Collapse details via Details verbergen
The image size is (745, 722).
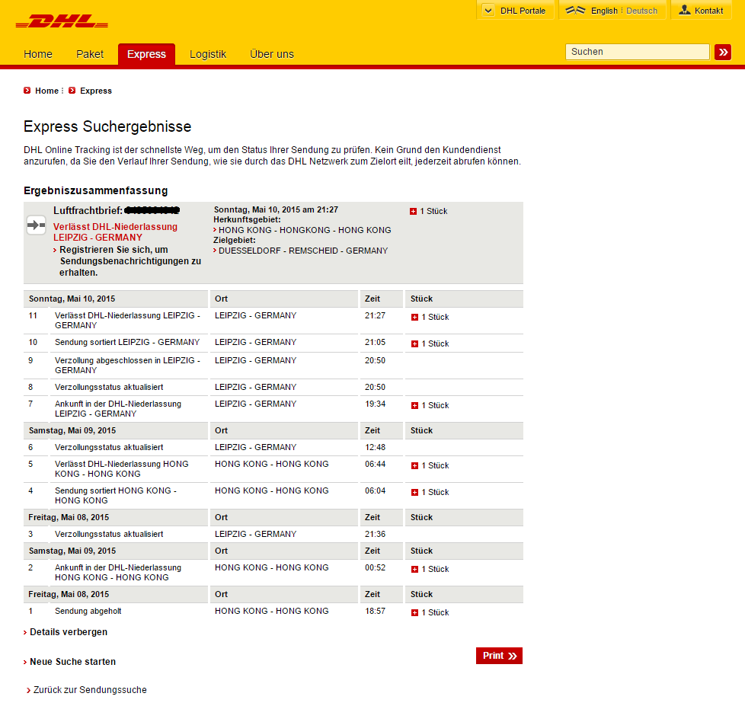tap(68, 632)
